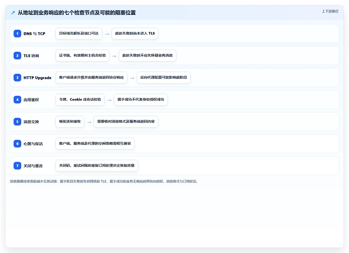Click the '此处失败时不应先怀疑业务消息' chip
This screenshot has width=349, height=253.
point(147,56)
